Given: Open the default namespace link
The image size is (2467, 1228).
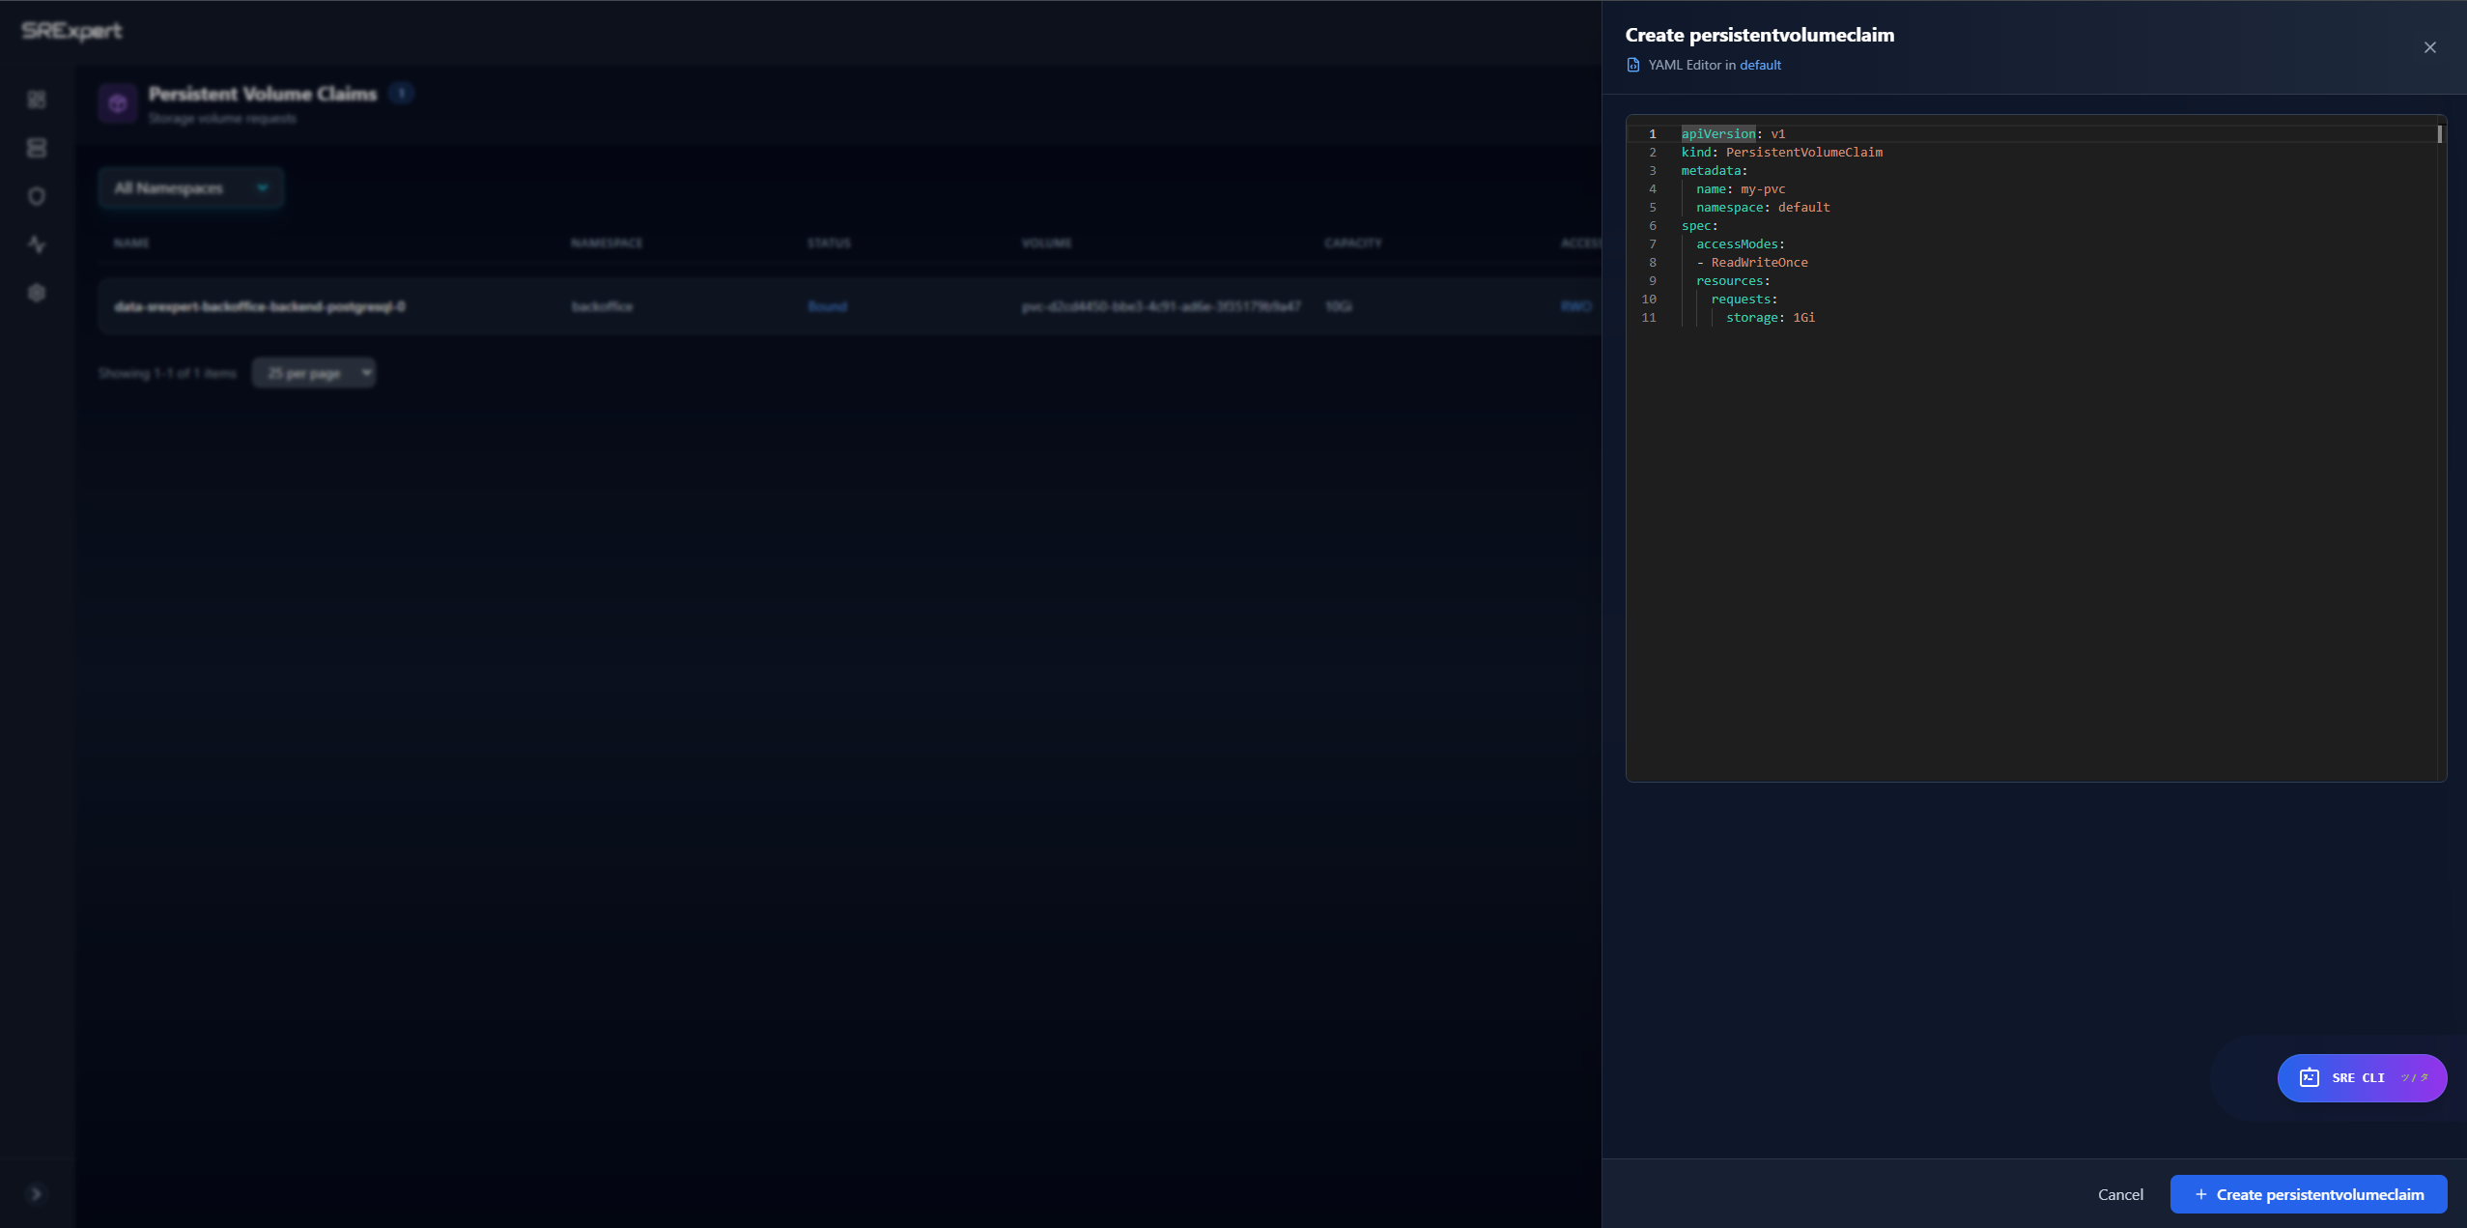Looking at the screenshot, I should click(x=1759, y=64).
